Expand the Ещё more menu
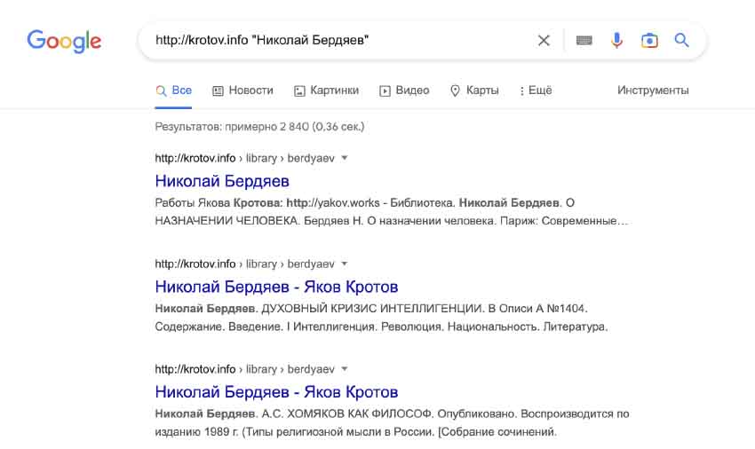Image resolution: width=755 pixels, height=449 pixels. coord(536,91)
